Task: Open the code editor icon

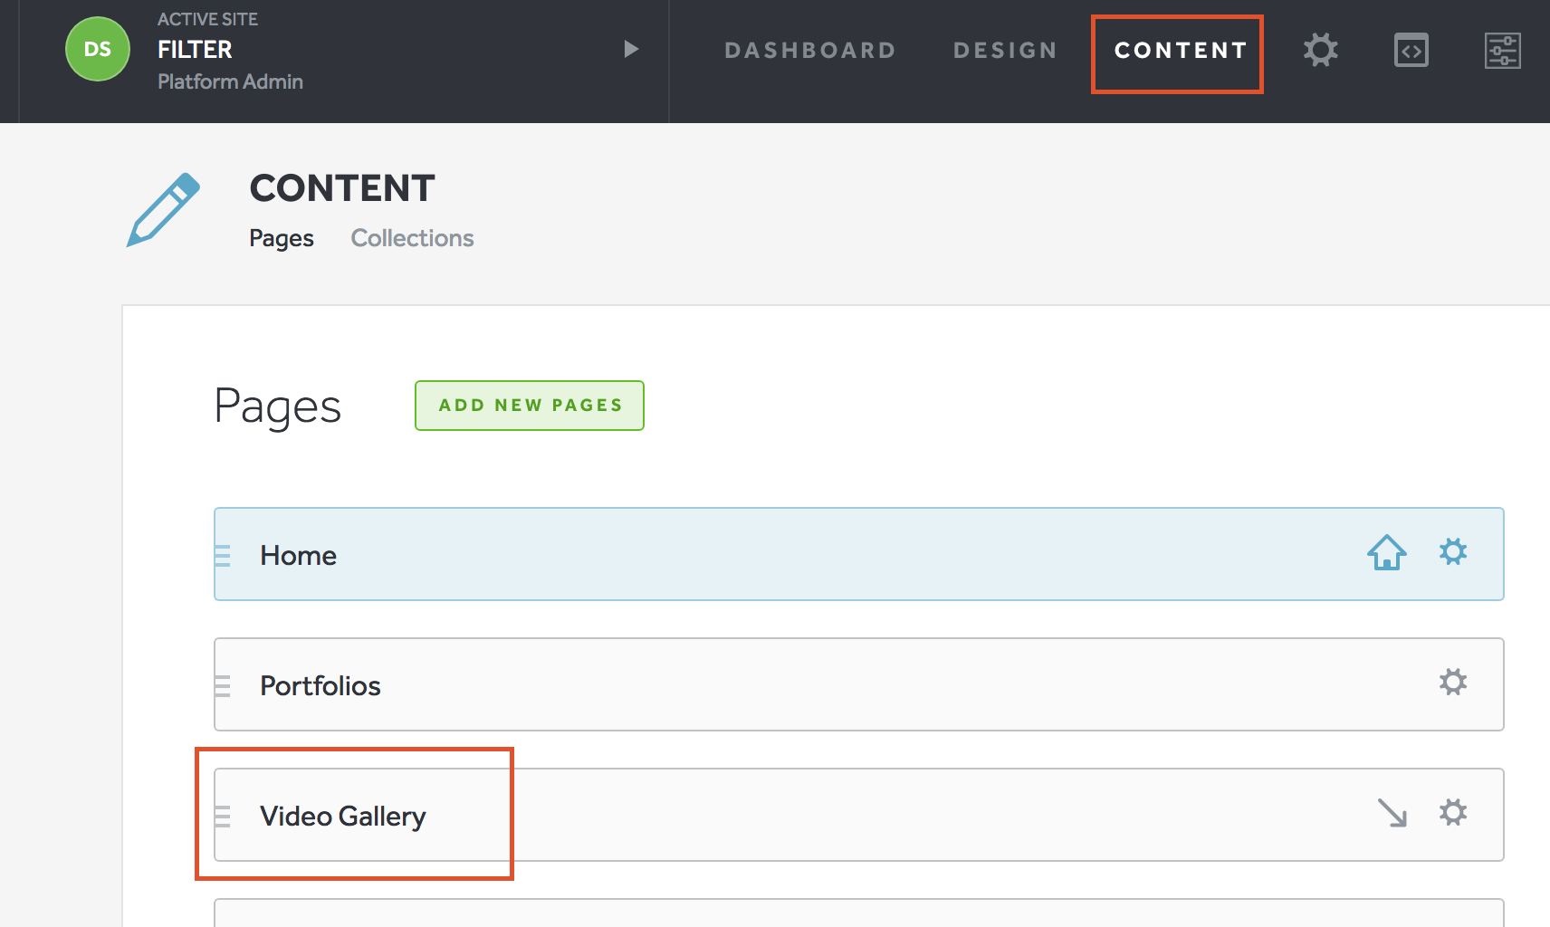Action: pyautogui.click(x=1411, y=51)
